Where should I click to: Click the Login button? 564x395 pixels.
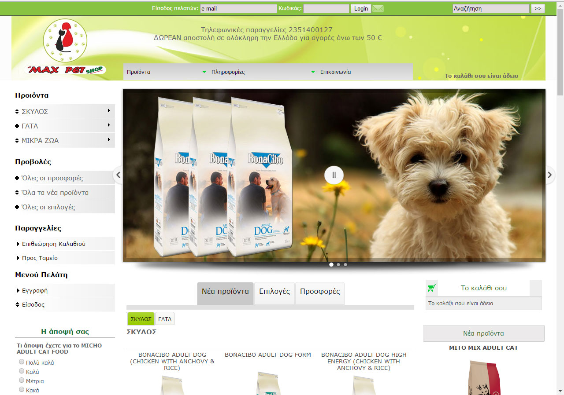(x=361, y=8)
